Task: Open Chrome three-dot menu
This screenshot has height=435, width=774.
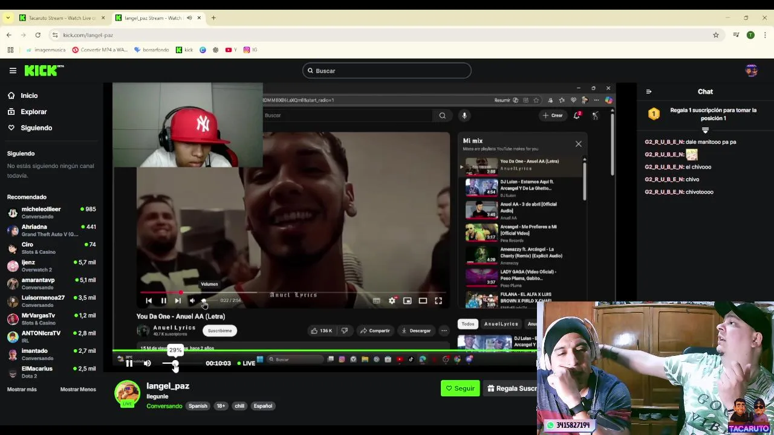Action: pos(765,35)
